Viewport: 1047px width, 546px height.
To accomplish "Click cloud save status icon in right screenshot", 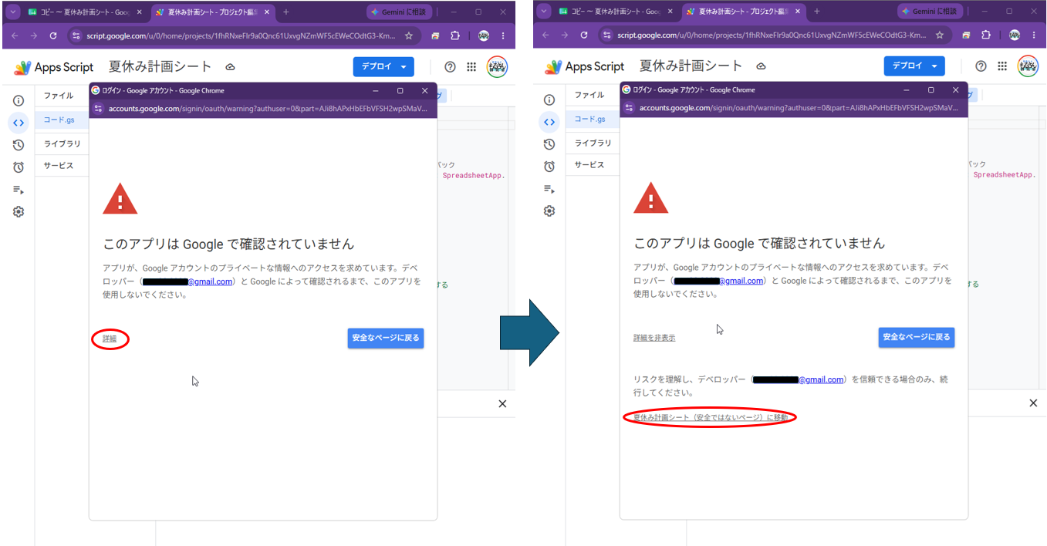I will (761, 66).
